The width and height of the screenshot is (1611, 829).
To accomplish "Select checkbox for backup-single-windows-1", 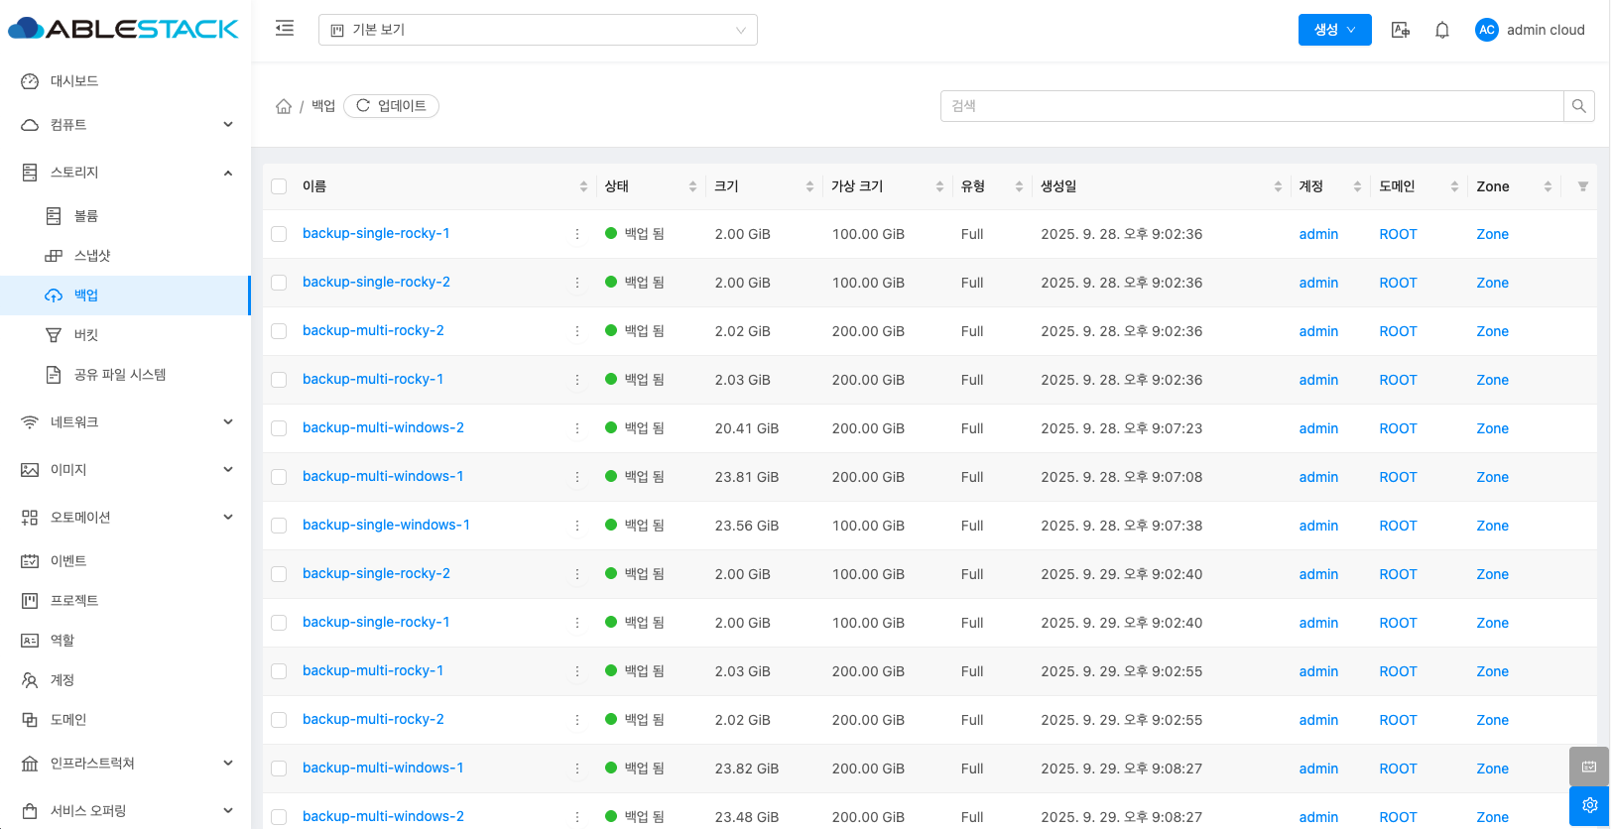I will click(279, 526).
